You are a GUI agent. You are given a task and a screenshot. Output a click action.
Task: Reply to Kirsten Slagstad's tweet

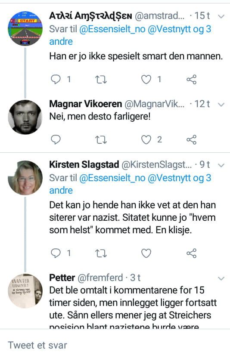pyautogui.click(x=56, y=253)
